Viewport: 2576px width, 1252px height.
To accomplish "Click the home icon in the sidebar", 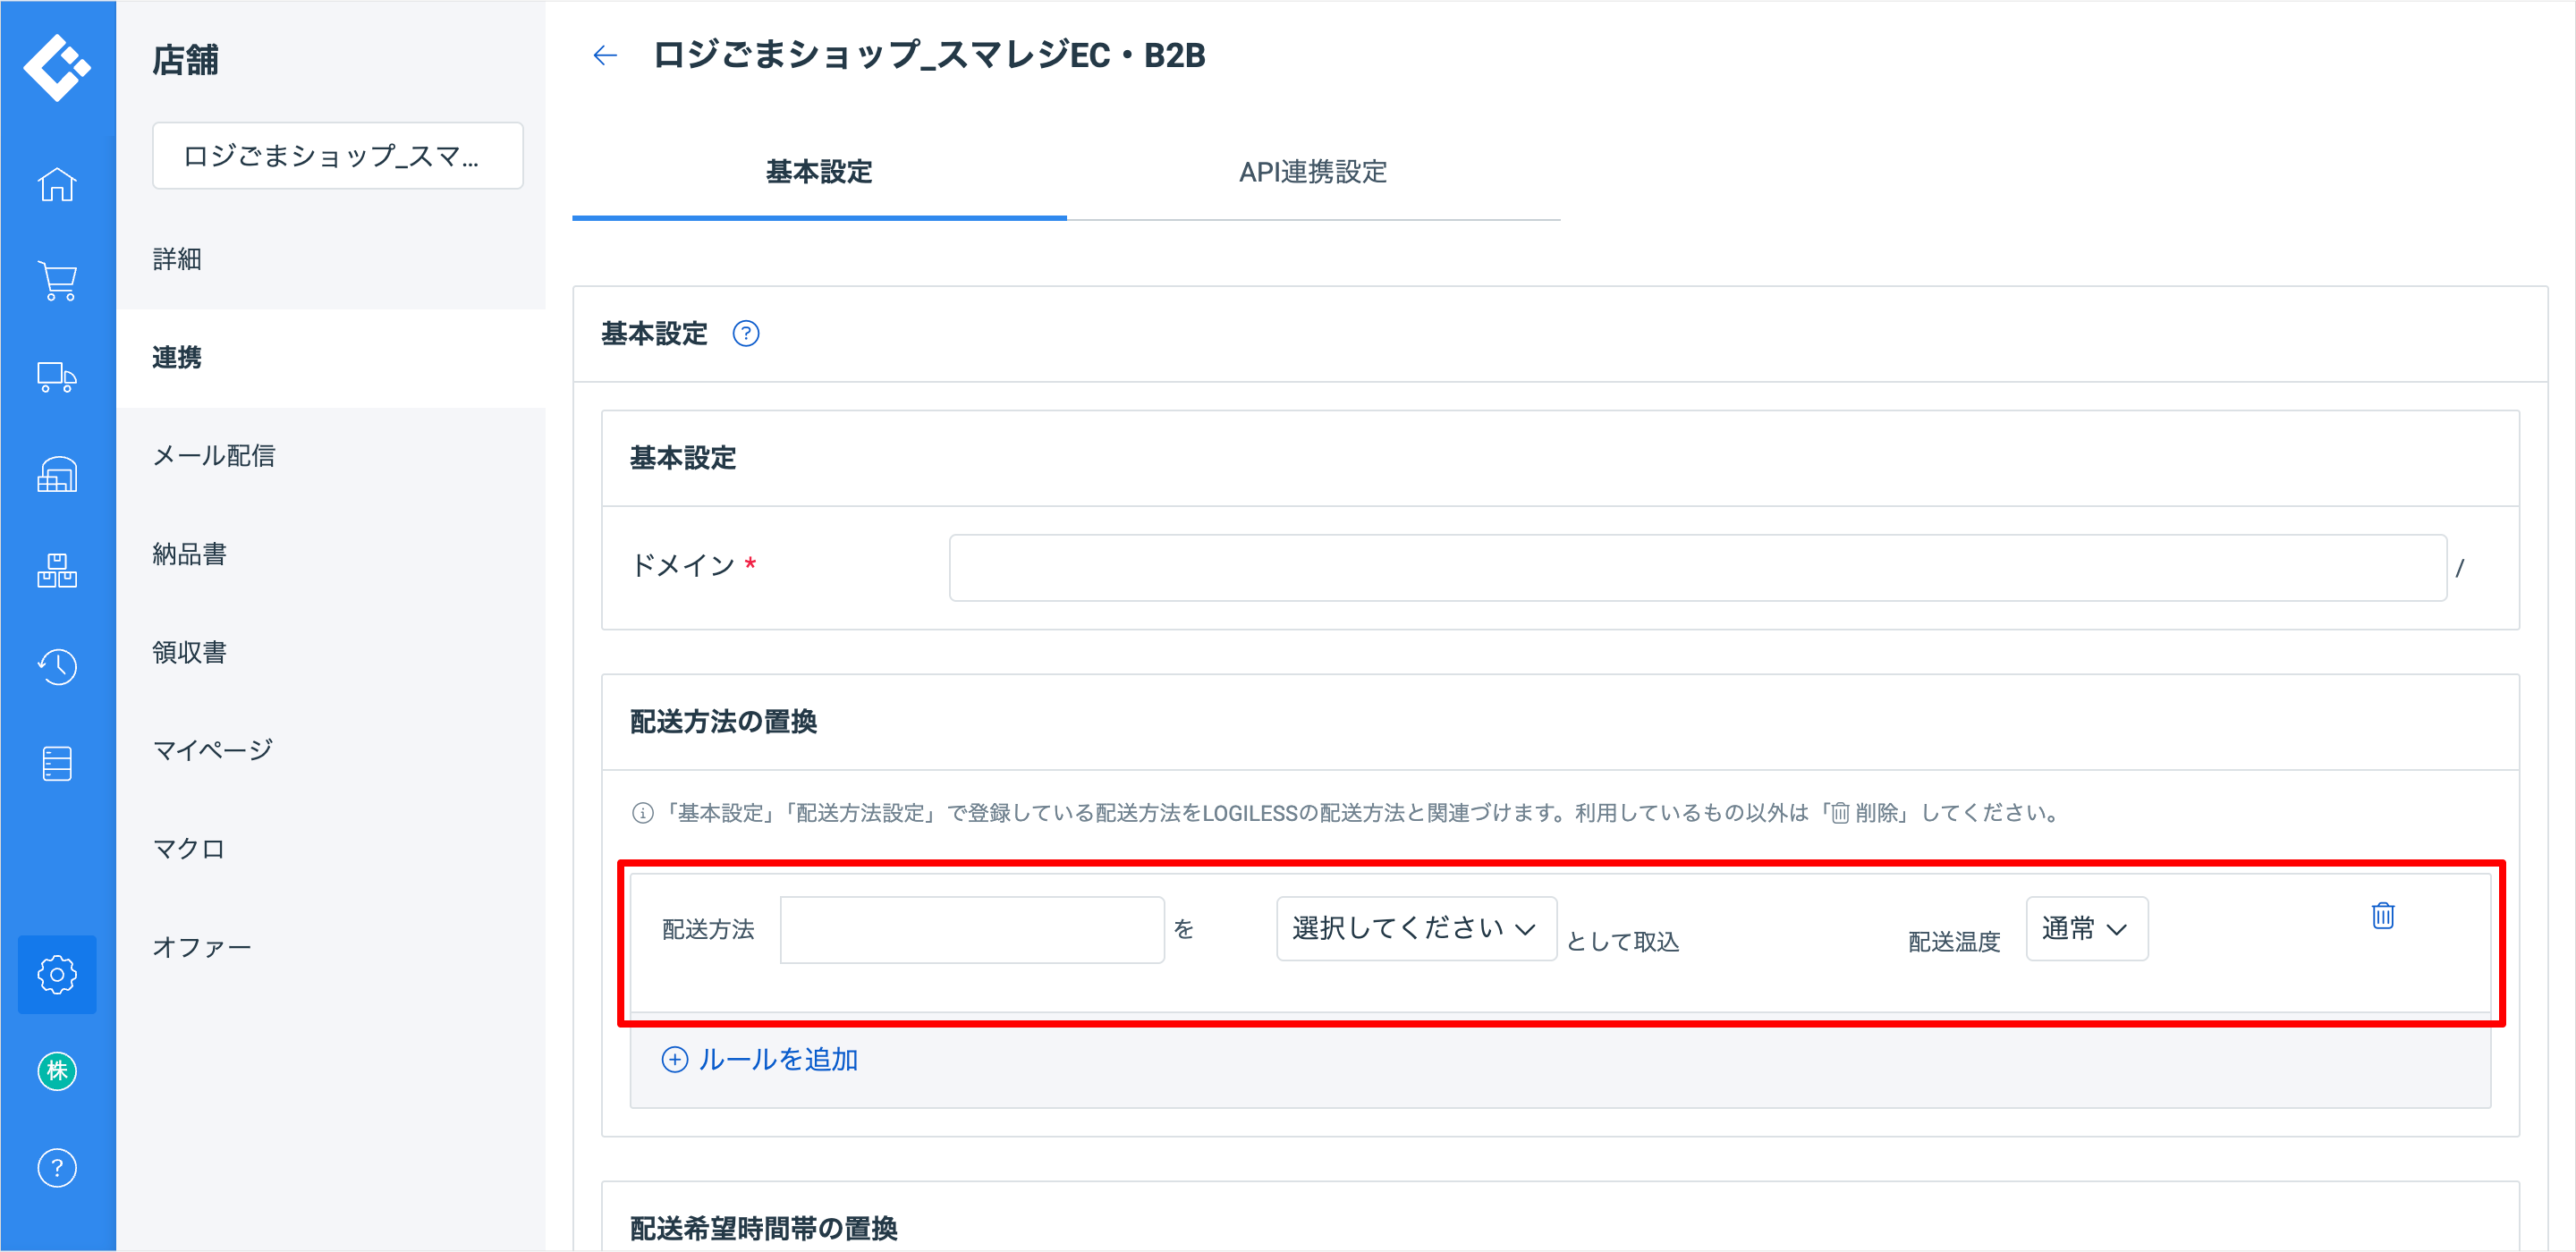I will pyautogui.click(x=57, y=184).
